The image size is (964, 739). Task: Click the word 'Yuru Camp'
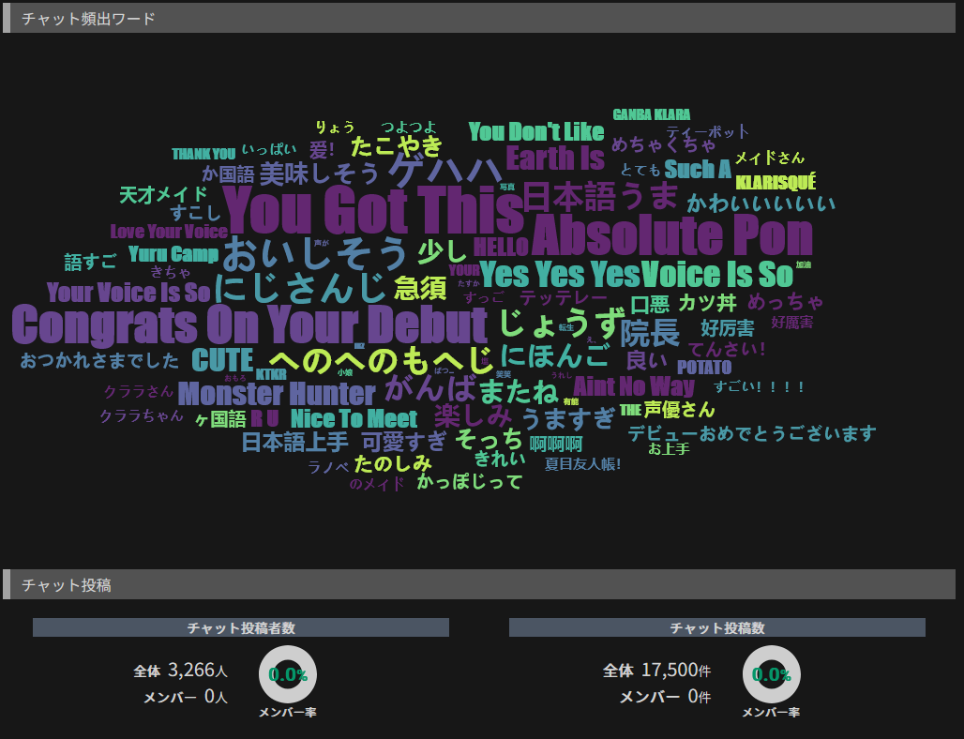(x=173, y=254)
